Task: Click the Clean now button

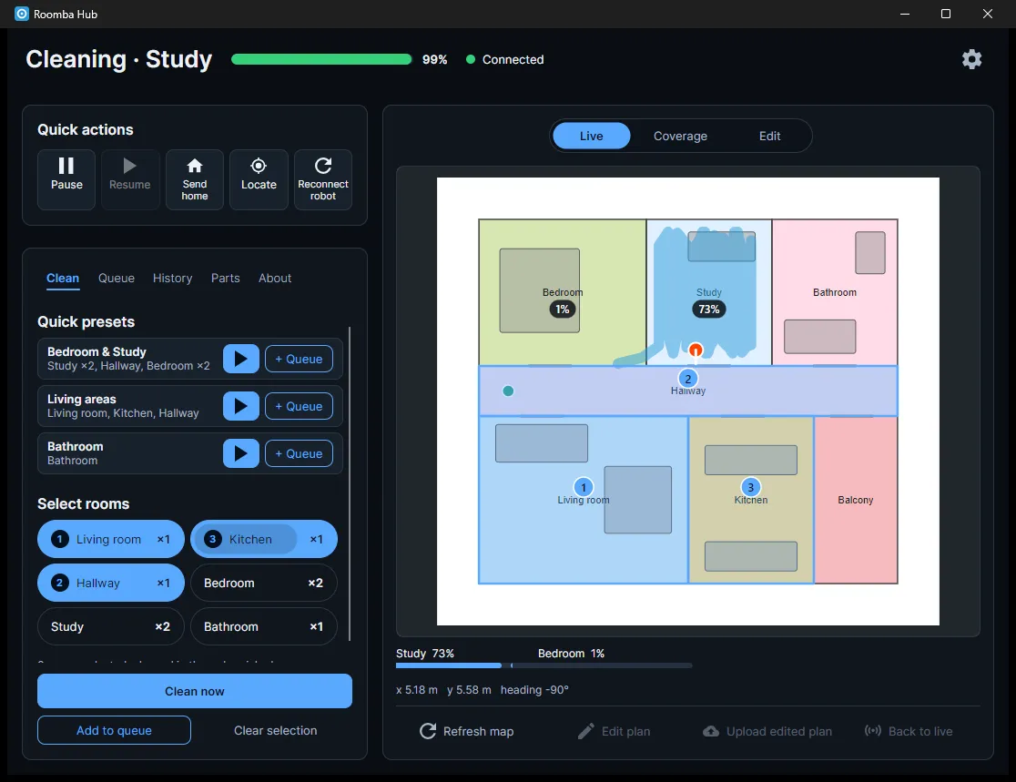Action: pos(195,691)
